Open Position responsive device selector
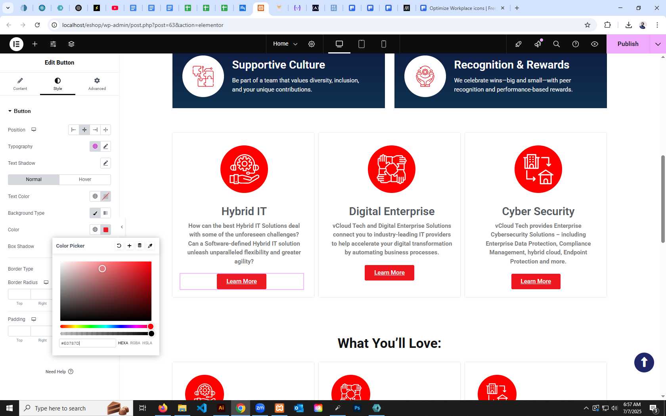 pyautogui.click(x=34, y=130)
